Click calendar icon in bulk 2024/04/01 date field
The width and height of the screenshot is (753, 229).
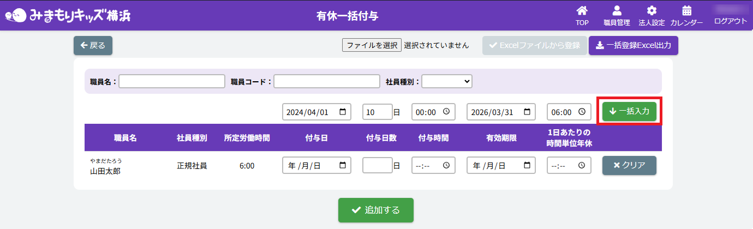click(343, 112)
